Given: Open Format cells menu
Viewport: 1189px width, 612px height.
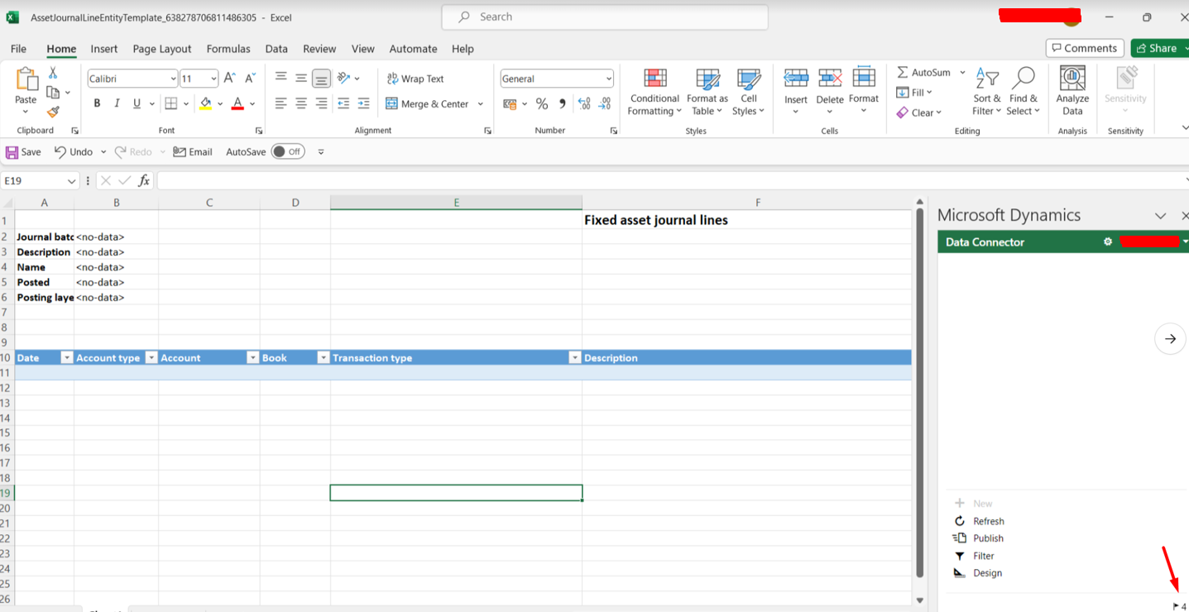Looking at the screenshot, I should pos(864,92).
